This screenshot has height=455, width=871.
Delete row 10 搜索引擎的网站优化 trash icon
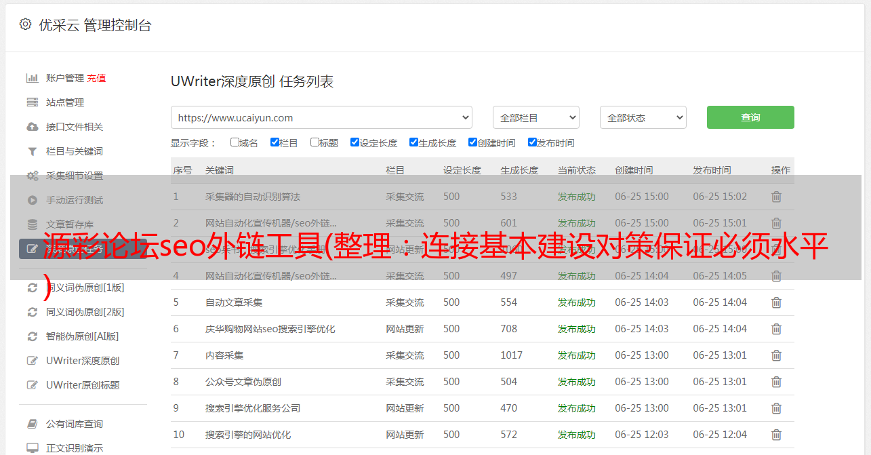tap(777, 435)
